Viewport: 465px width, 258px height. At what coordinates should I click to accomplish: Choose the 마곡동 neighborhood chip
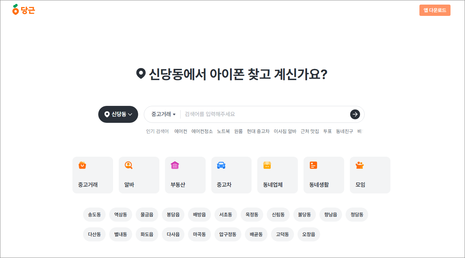click(199, 234)
